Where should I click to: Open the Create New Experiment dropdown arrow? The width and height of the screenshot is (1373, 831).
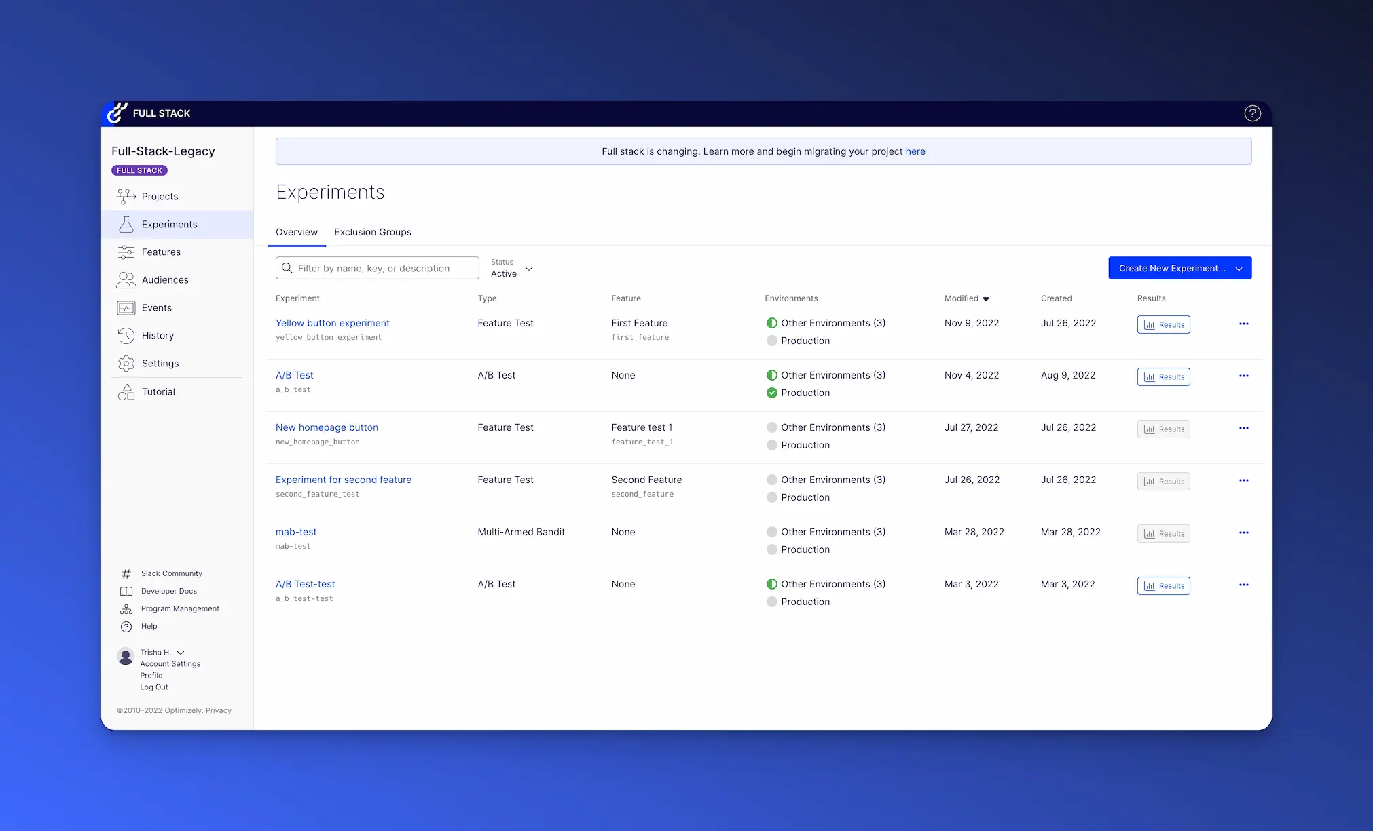1239,269
